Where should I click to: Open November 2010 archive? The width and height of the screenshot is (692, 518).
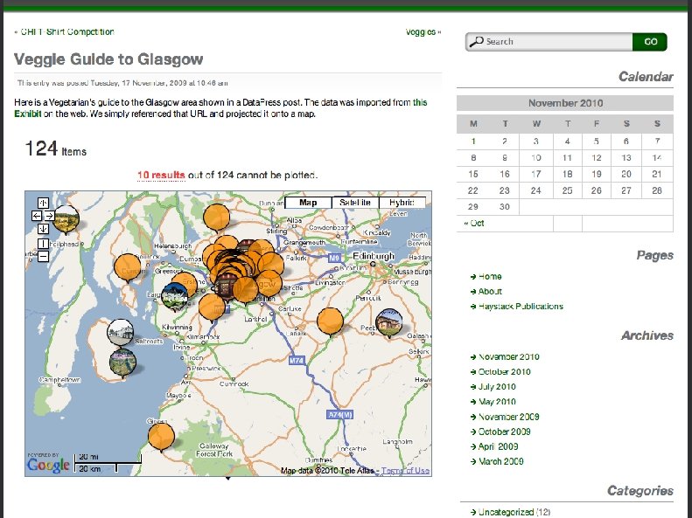click(509, 357)
